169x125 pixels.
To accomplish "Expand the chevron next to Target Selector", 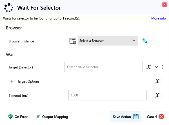I will point(157,67).
